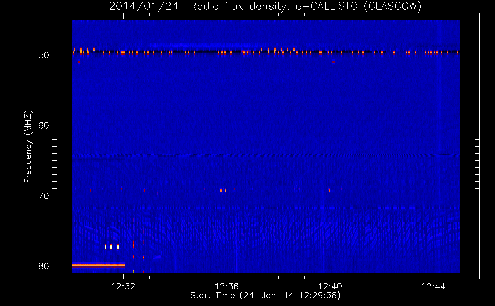Click the 70 frequency tick label
The width and height of the screenshot is (495, 306).
44,196
